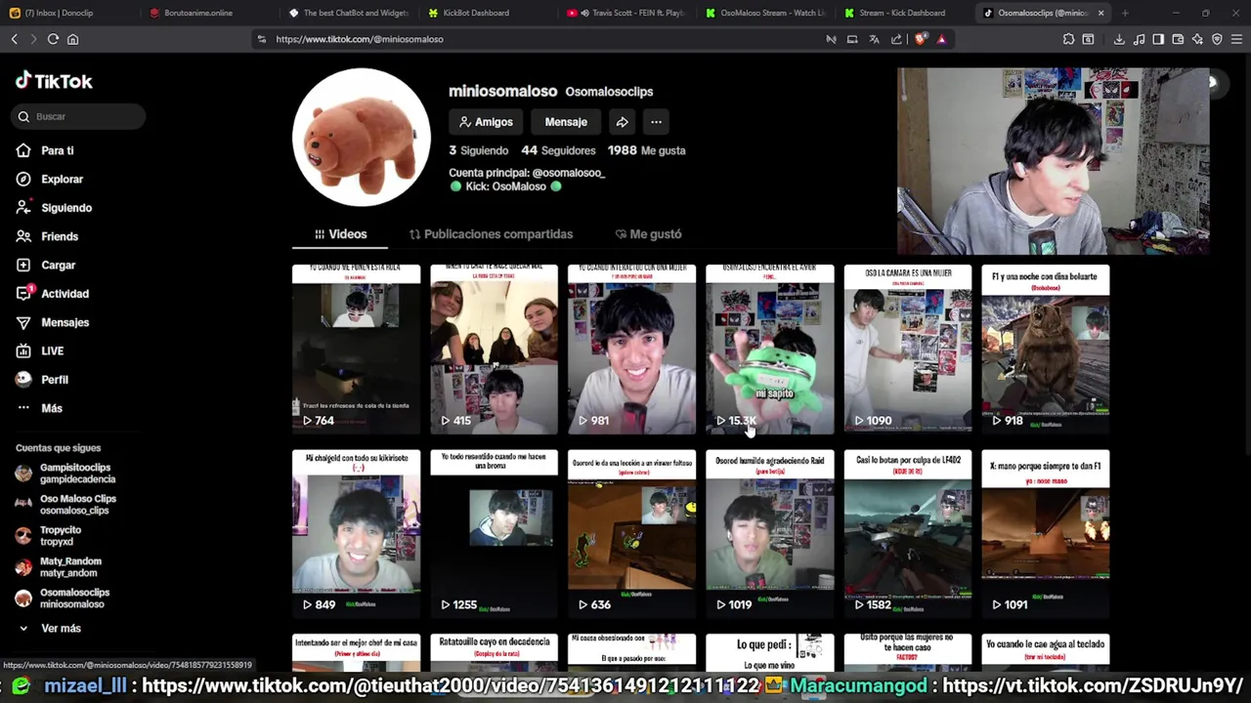Click the browser address bar URL
1251x703 pixels.
coord(359,39)
